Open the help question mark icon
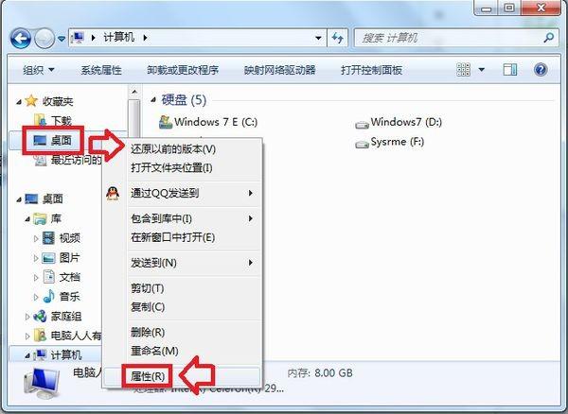This screenshot has height=414, width=568. (541, 69)
